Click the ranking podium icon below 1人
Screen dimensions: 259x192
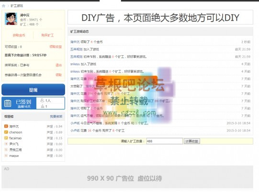tap(43, 107)
